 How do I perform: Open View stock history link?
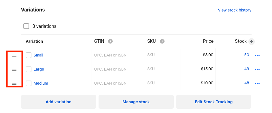click(x=235, y=10)
